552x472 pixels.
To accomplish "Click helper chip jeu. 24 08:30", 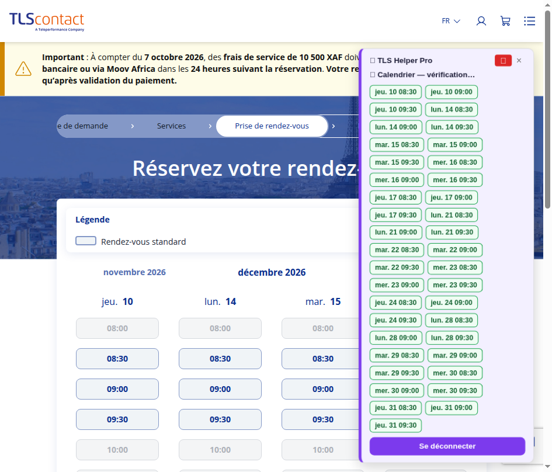I will [x=395, y=303].
